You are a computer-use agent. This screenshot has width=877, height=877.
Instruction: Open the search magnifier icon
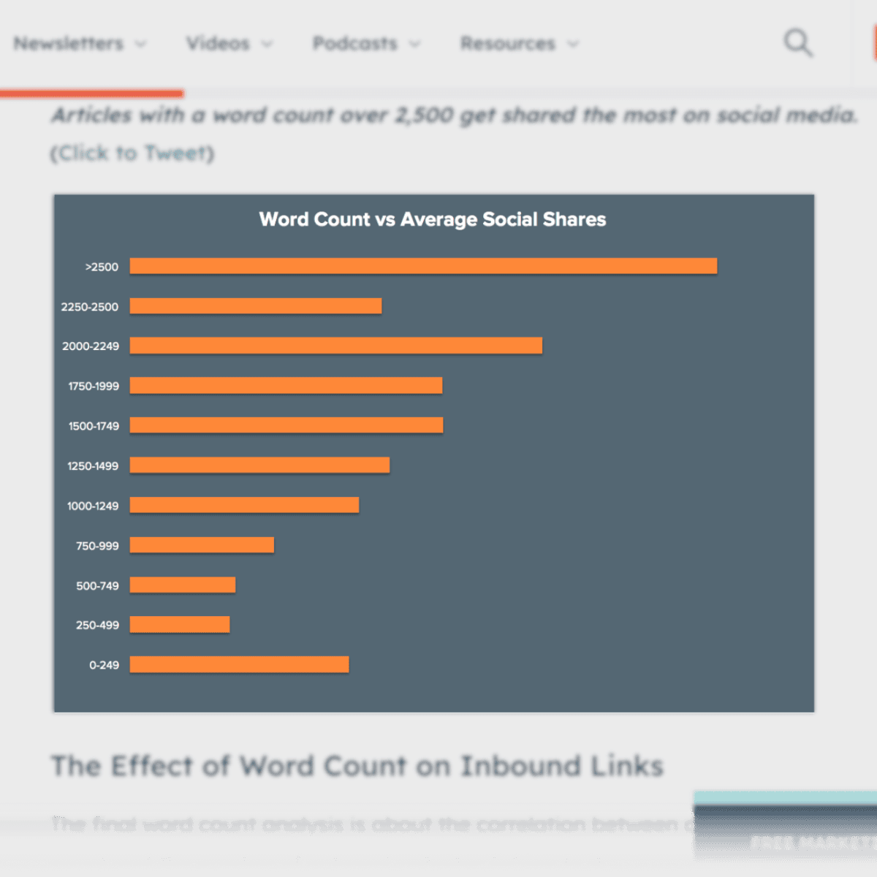click(798, 43)
